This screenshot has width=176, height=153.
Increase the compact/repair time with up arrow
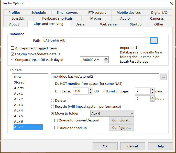[x=106, y=58]
